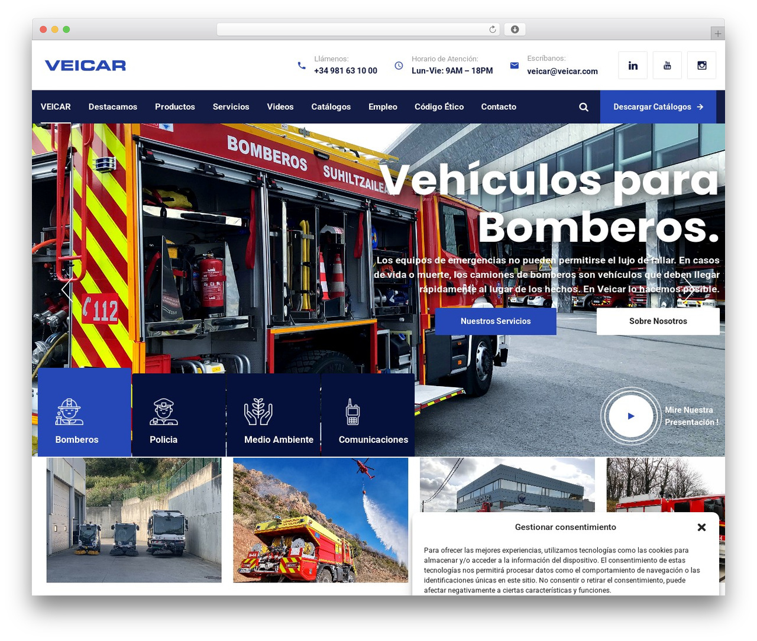
Task: Select the Medio Ambiente category card
Action: [x=273, y=415]
